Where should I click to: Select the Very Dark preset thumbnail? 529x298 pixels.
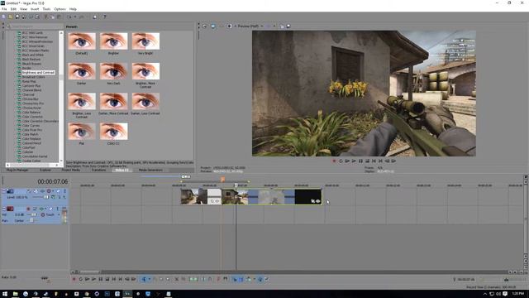point(114,71)
